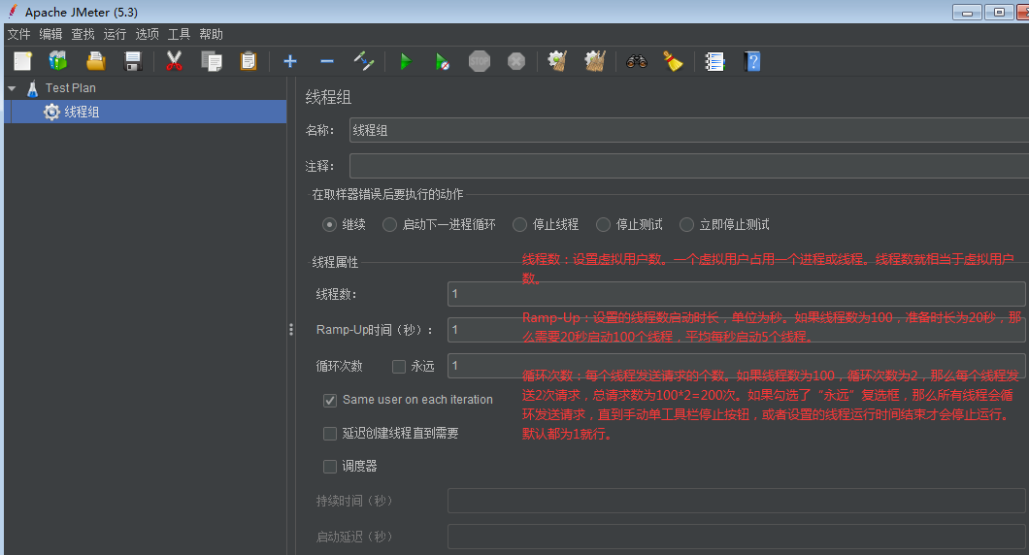Open the 选项 menu
This screenshot has height=555, width=1029.
(x=147, y=34)
